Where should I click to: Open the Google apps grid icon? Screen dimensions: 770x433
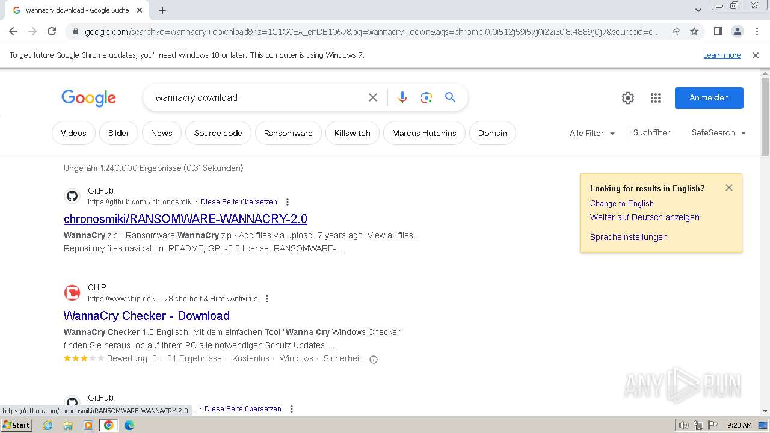[x=656, y=98]
